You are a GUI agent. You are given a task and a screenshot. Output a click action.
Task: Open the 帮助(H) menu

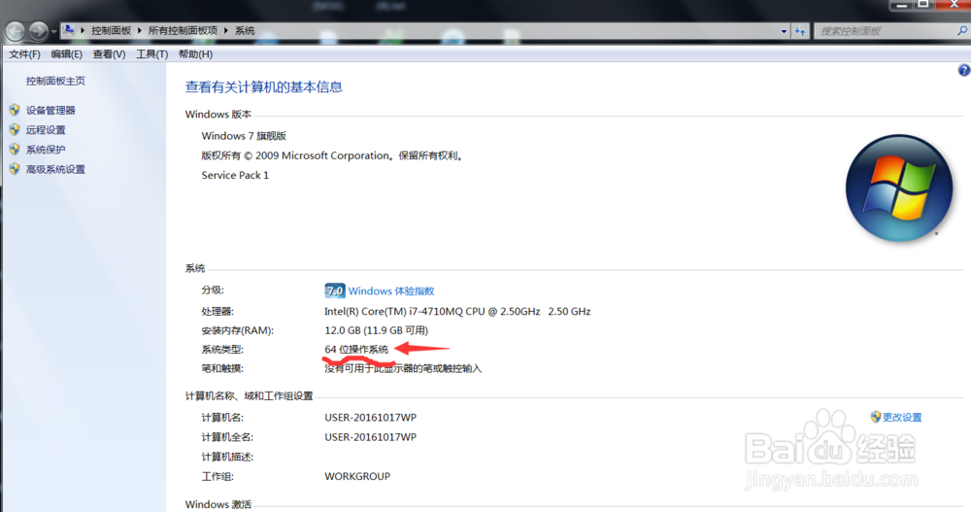pos(196,54)
